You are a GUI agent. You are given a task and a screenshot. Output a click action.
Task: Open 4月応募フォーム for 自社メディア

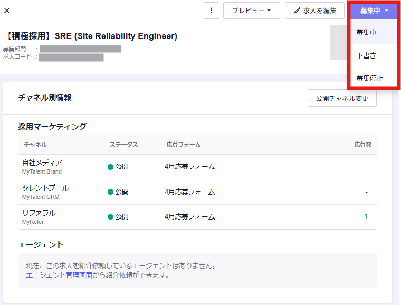[x=190, y=167]
